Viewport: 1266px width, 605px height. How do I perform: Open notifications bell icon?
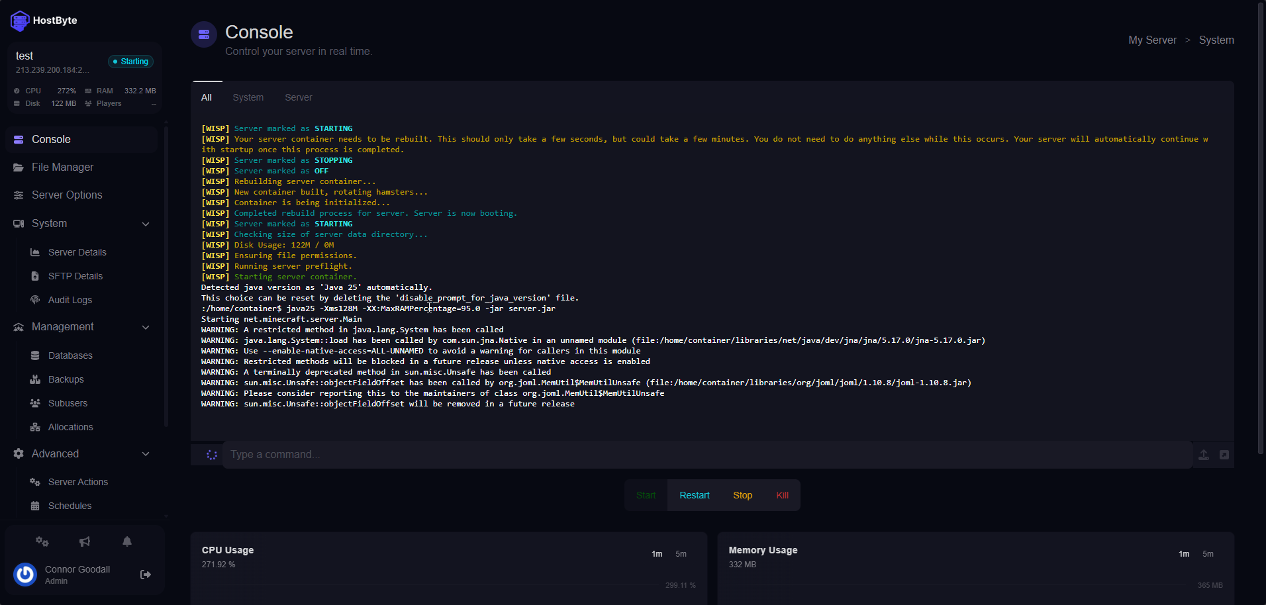tap(127, 541)
